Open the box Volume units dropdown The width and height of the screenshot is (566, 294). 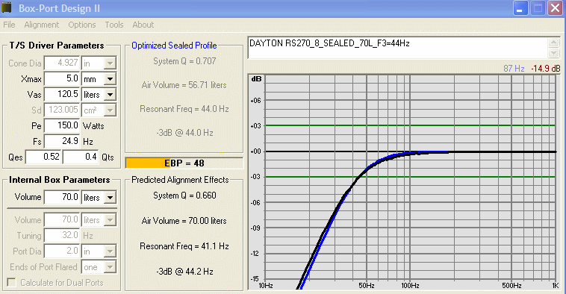coord(110,198)
